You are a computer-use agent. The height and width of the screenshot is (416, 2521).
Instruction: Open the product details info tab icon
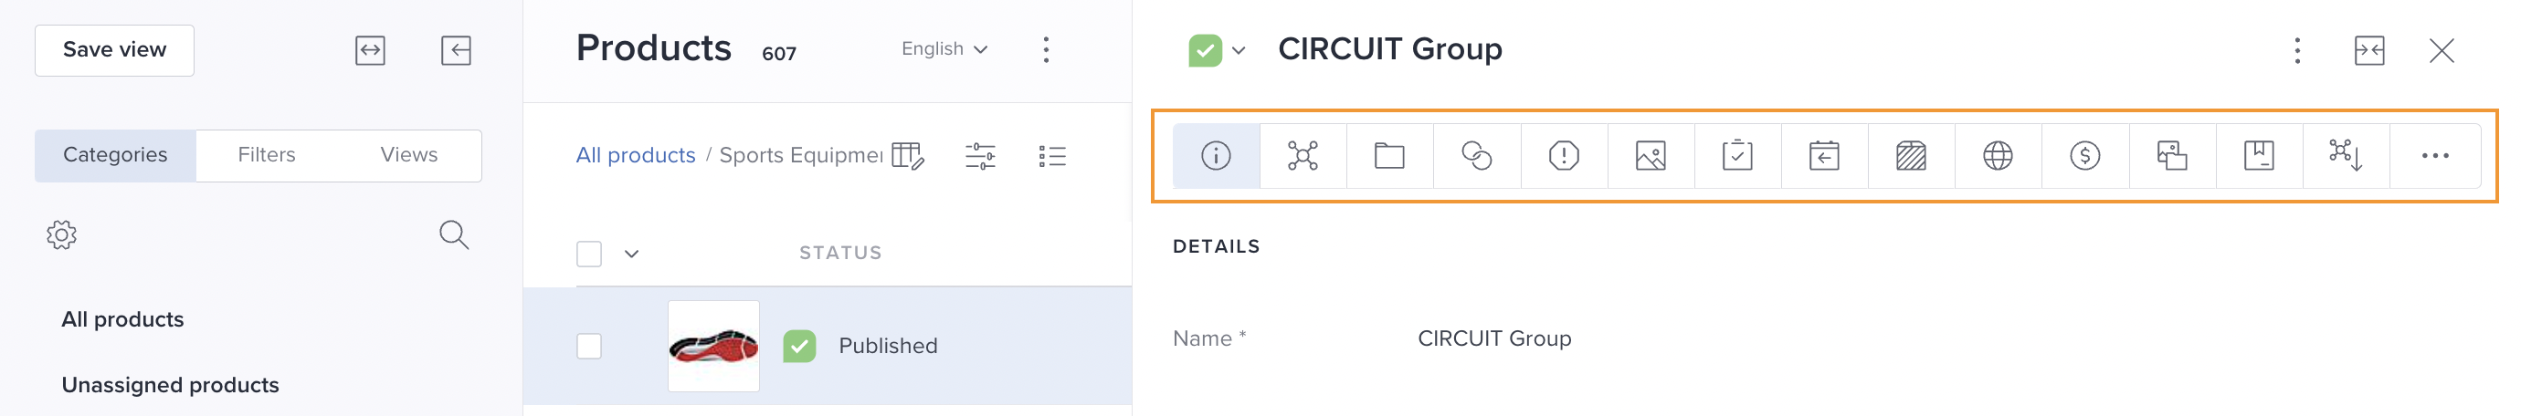click(x=1216, y=155)
